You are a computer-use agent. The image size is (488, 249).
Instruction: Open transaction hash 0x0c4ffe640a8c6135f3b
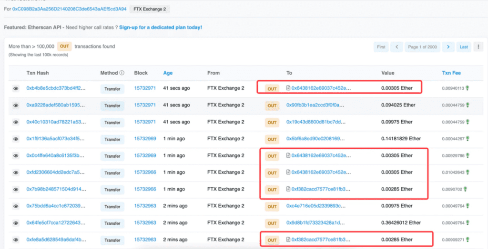pos(56,155)
